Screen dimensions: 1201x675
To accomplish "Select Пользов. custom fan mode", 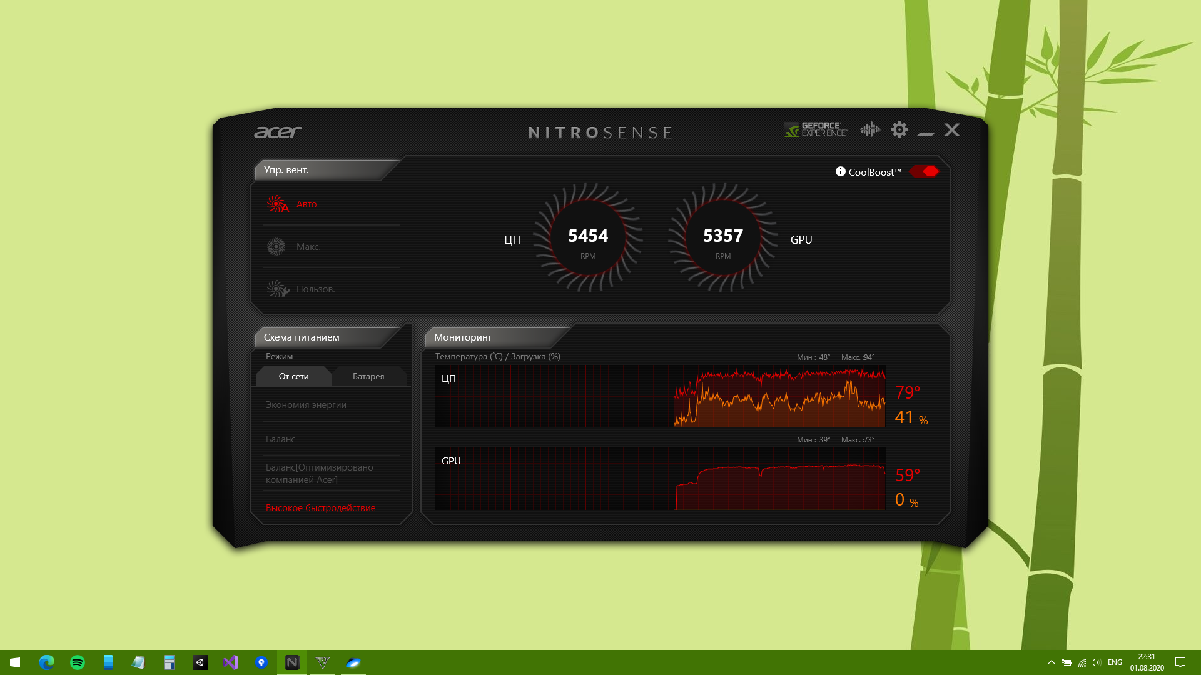I will point(315,289).
